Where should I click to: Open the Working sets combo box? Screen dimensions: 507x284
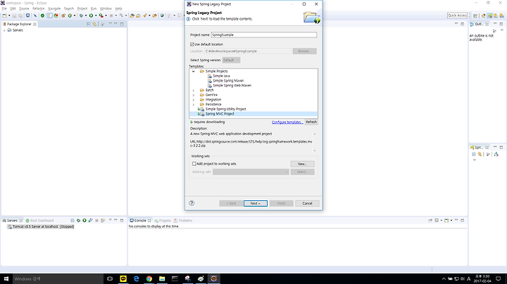coord(251,172)
